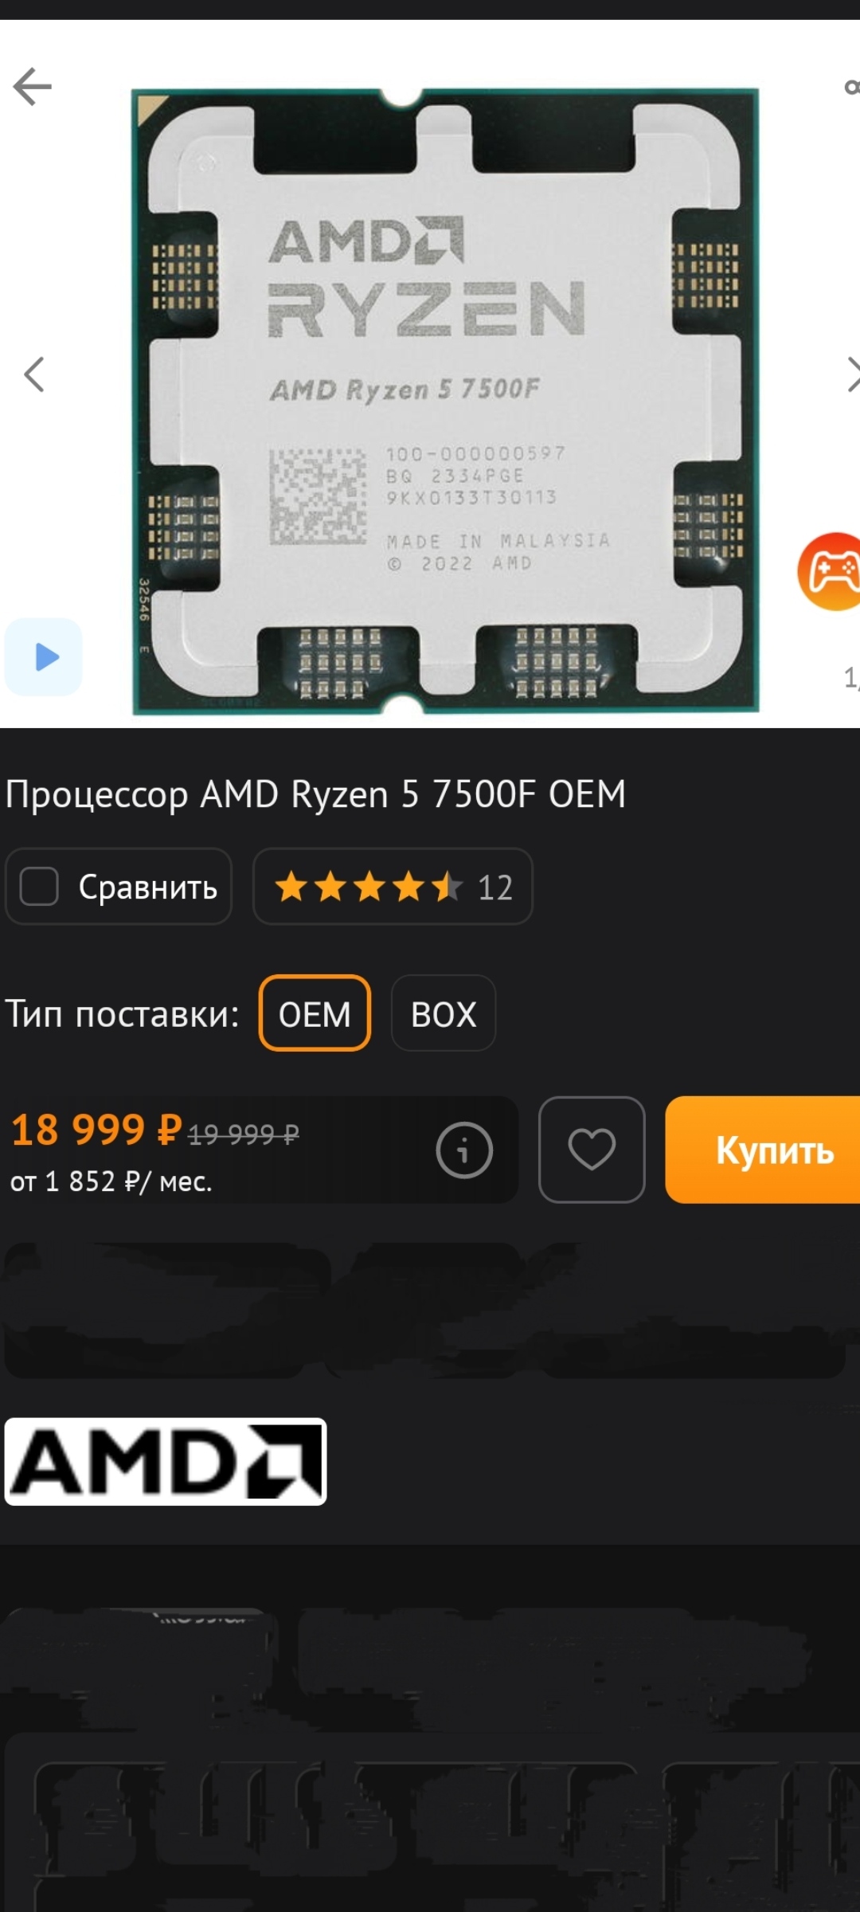Open the 12 reviews count

[494, 887]
